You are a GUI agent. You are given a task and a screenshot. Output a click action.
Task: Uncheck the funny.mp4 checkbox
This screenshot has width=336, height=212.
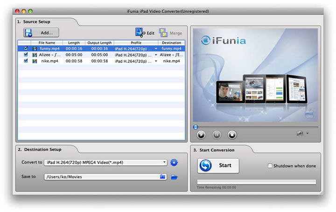(26, 48)
